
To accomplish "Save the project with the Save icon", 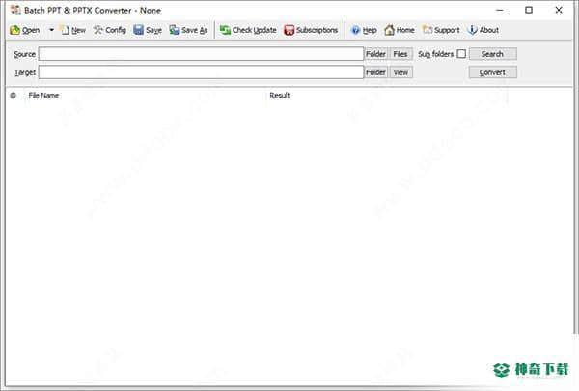I will coord(148,30).
